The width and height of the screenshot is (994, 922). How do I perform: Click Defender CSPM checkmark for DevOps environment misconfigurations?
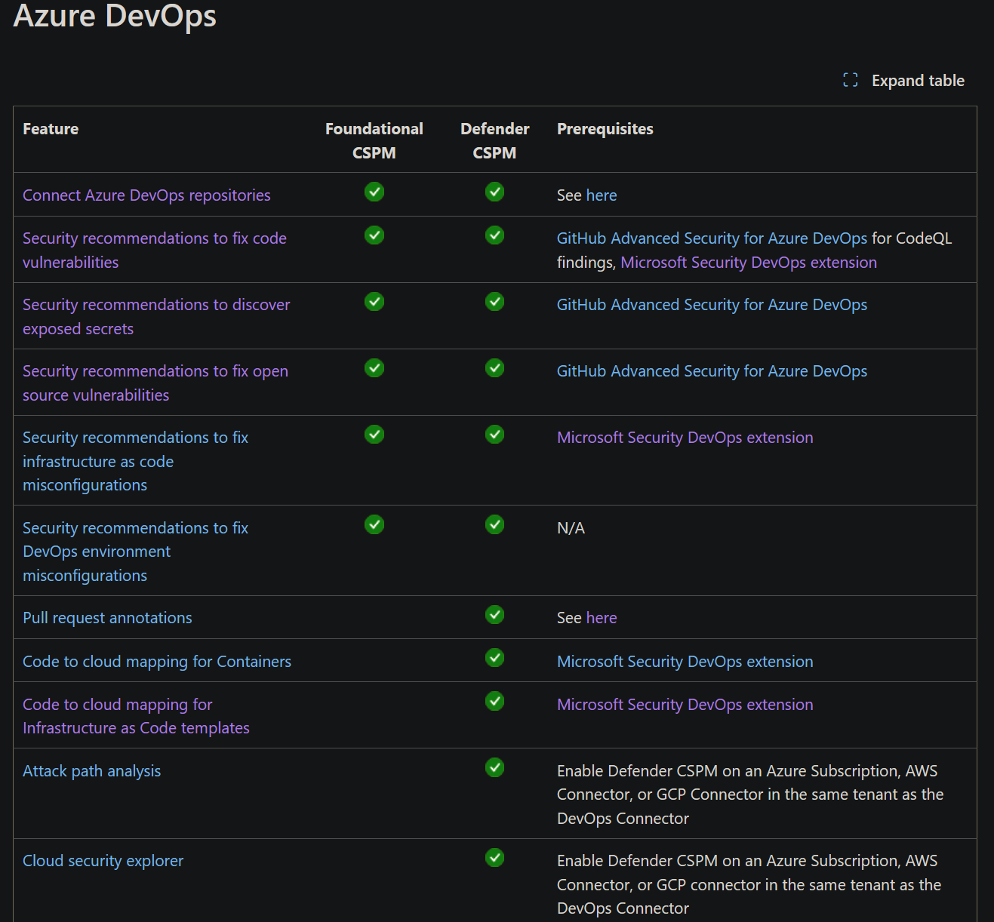tap(495, 524)
